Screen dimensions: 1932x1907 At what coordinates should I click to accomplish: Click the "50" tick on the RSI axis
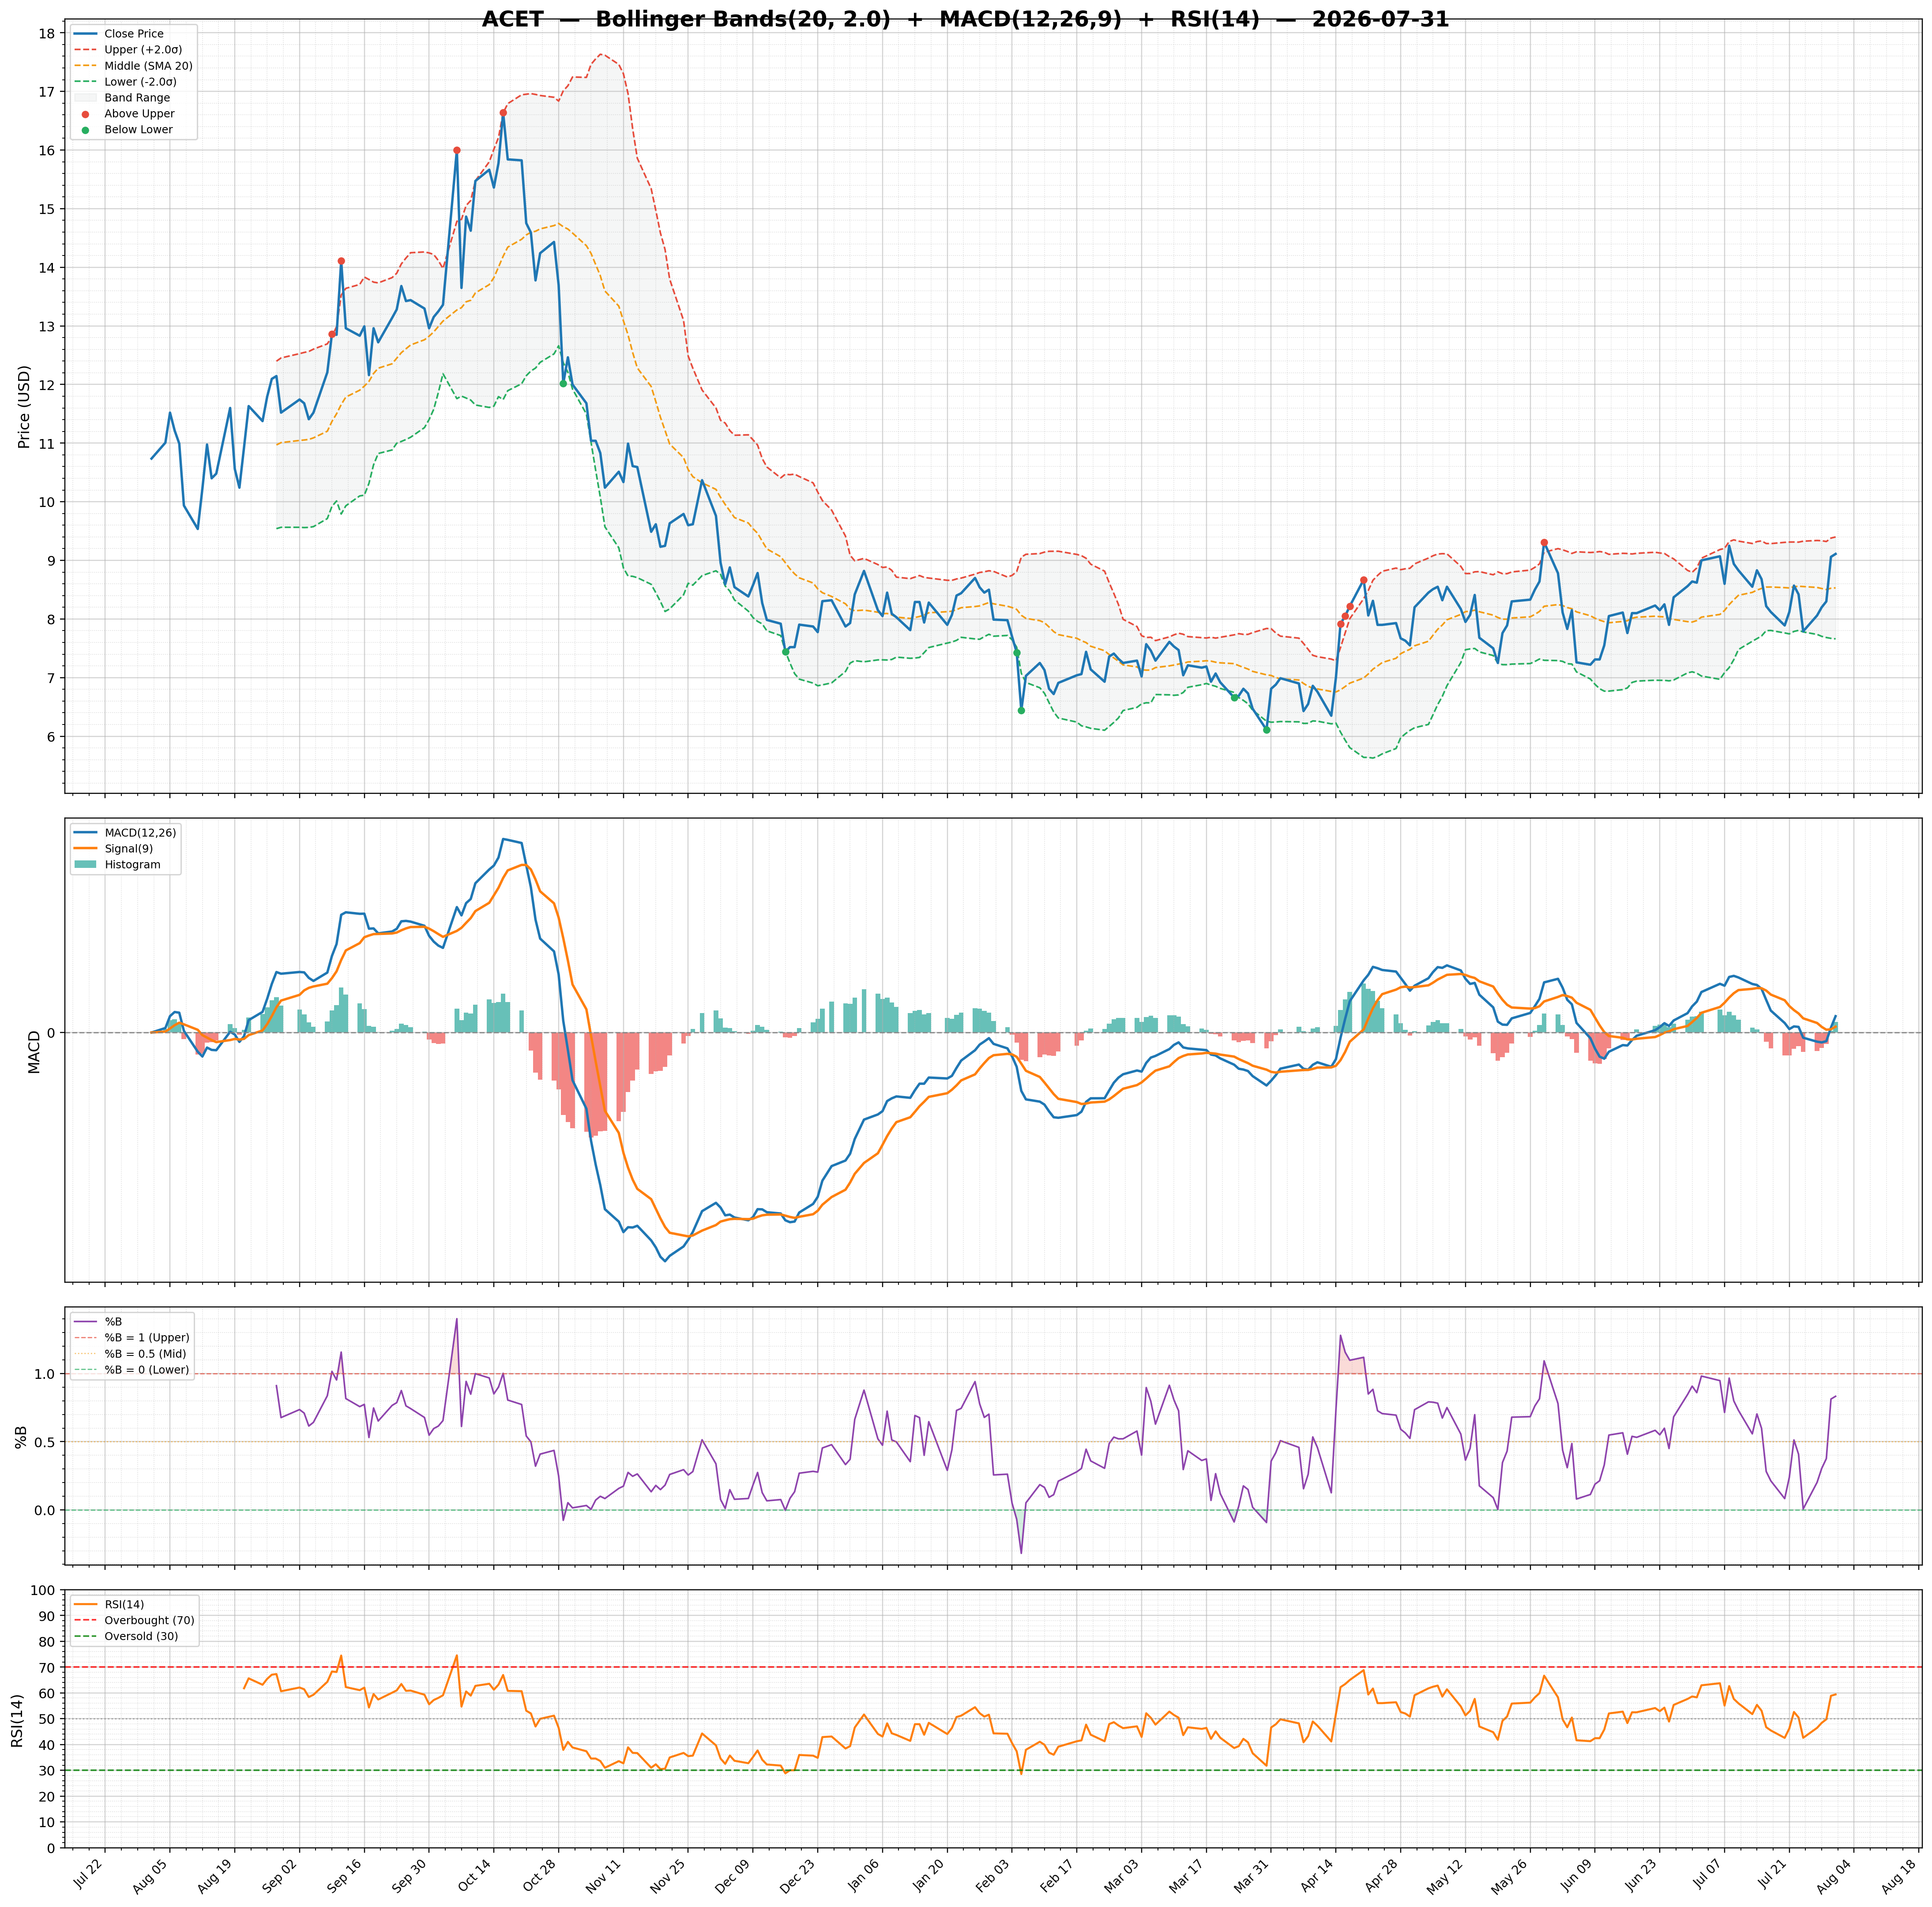pos(47,1719)
